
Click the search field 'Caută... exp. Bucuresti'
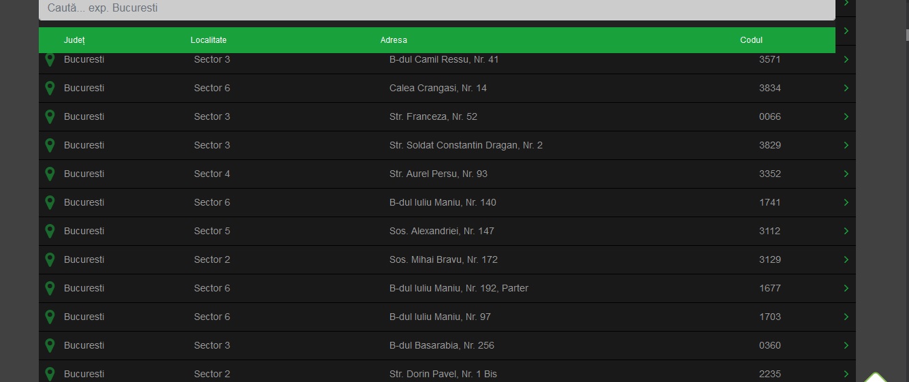tap(436, 10)
